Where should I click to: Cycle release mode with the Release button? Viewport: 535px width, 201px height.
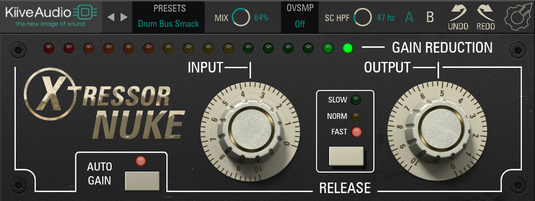tap(346, 156)
